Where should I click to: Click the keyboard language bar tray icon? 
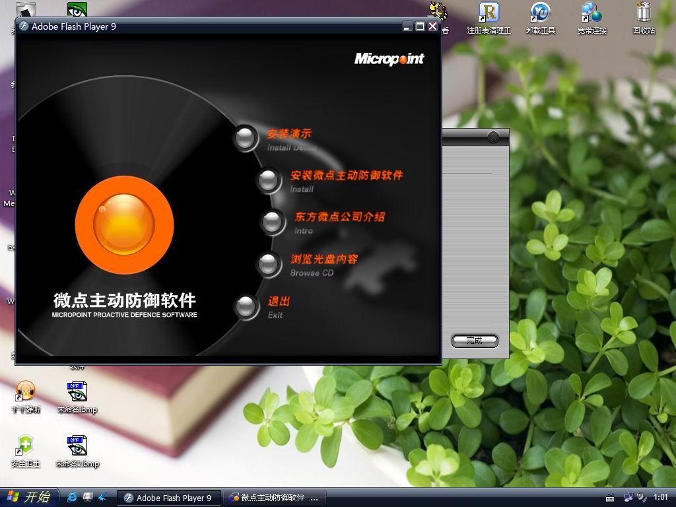tap(610, 498)
